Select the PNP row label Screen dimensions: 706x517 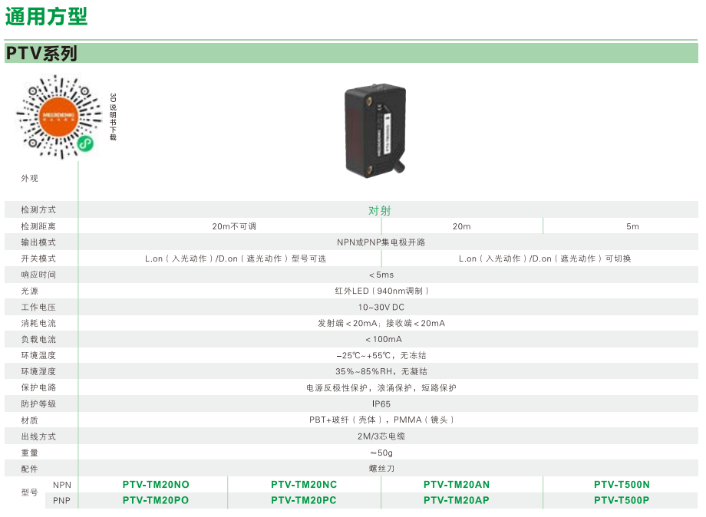tap(61, 500)
